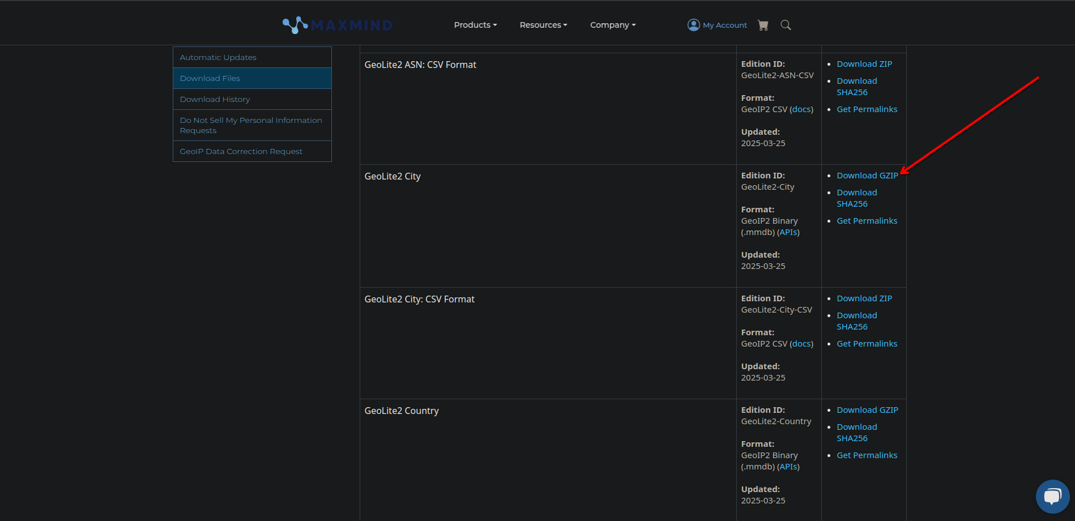Select Download Files in sidebar
This screenshot has height=521, width=1075.
click(x=252, y=78)
